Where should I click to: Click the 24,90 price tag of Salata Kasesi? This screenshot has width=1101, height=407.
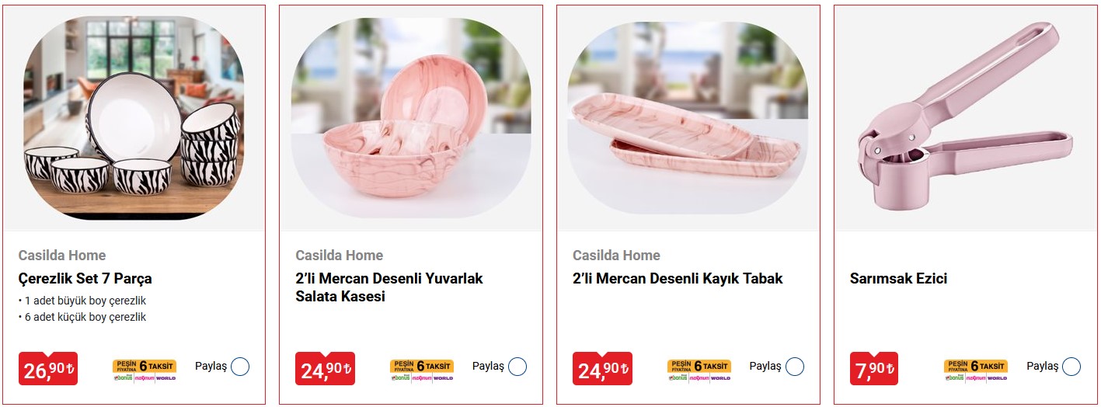[x=325, y=369]
